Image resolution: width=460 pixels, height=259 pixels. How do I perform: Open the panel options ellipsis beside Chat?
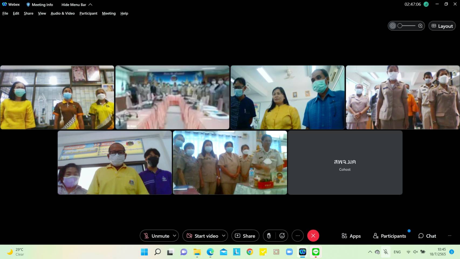449,236
